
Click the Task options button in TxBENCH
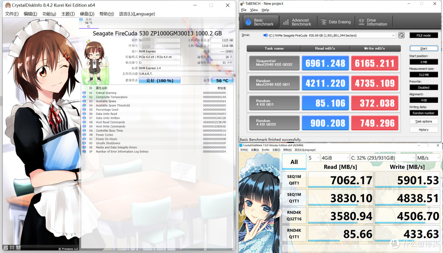click(423, 121)
